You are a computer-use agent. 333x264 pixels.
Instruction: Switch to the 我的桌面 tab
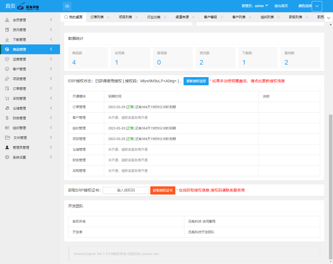point(73,17)
